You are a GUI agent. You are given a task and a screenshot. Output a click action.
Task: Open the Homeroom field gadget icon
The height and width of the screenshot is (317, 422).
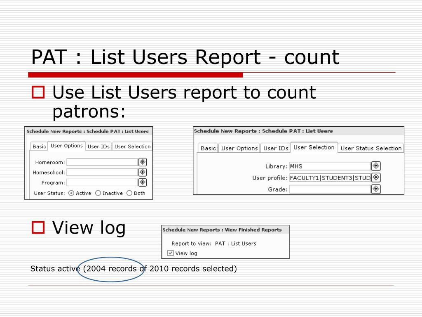142,162
